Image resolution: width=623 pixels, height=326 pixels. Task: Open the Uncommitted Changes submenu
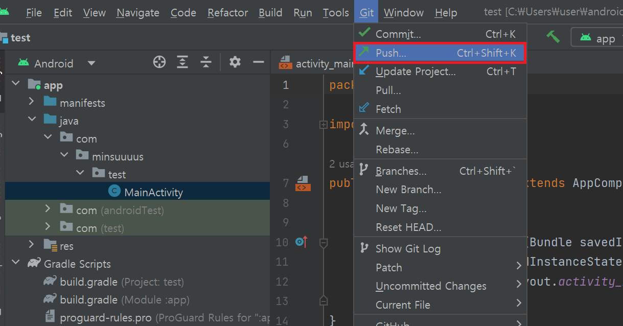[x=440, y=286]
